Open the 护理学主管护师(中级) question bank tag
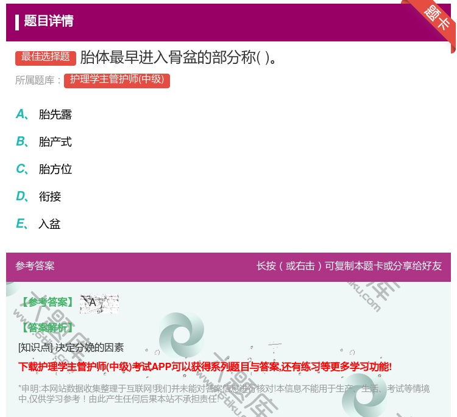 click(x=117, y=80)
